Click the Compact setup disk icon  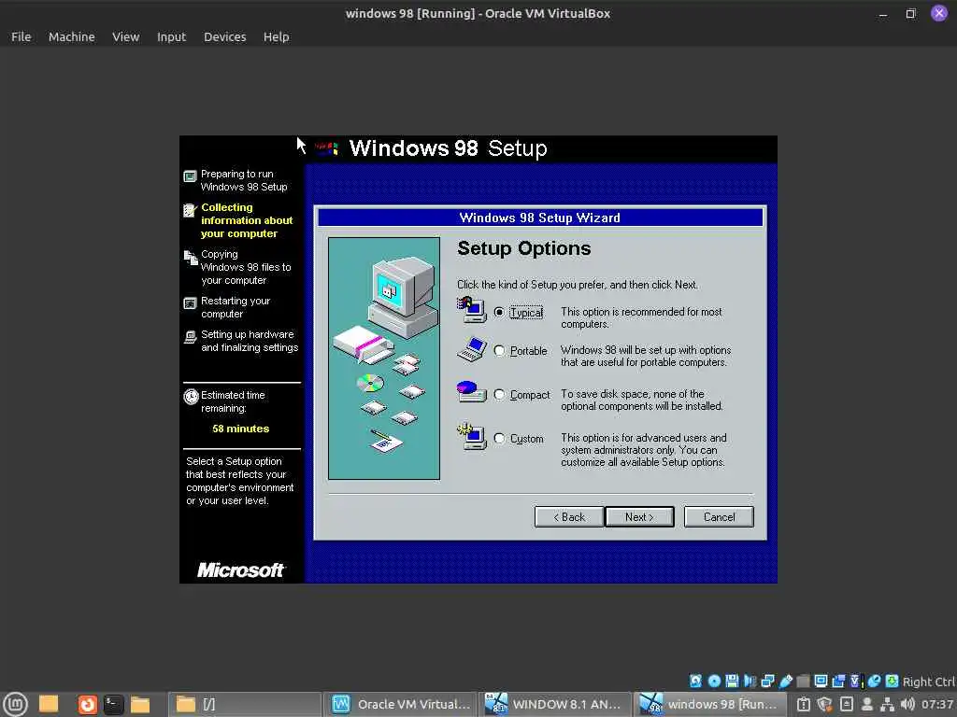(x=471, y=391)
